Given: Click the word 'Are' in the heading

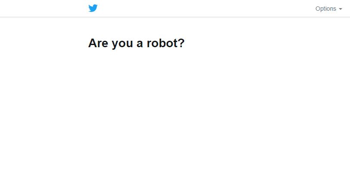Looking at the screenshot, I should click(98, 43).
